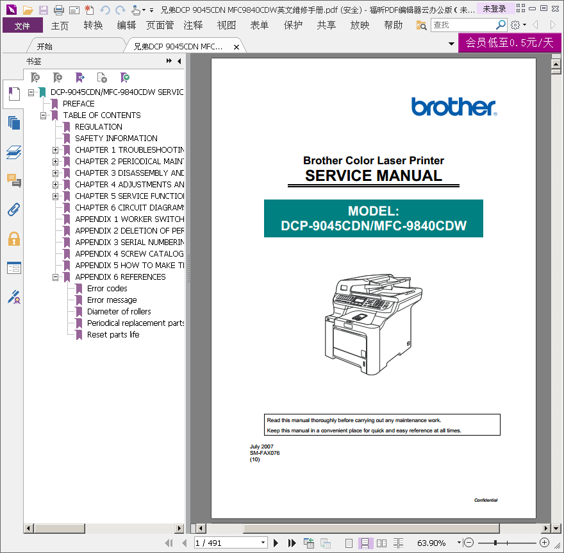This screenshot has height=553, width=564.
Task: Click delete bookmark icon in bookmarks toolbar
Action: click(x=35, y=78)
